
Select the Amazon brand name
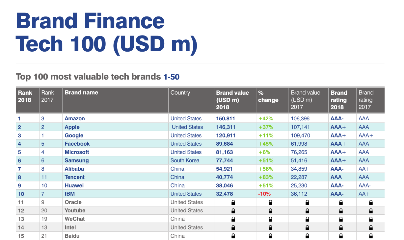(75, 119)
